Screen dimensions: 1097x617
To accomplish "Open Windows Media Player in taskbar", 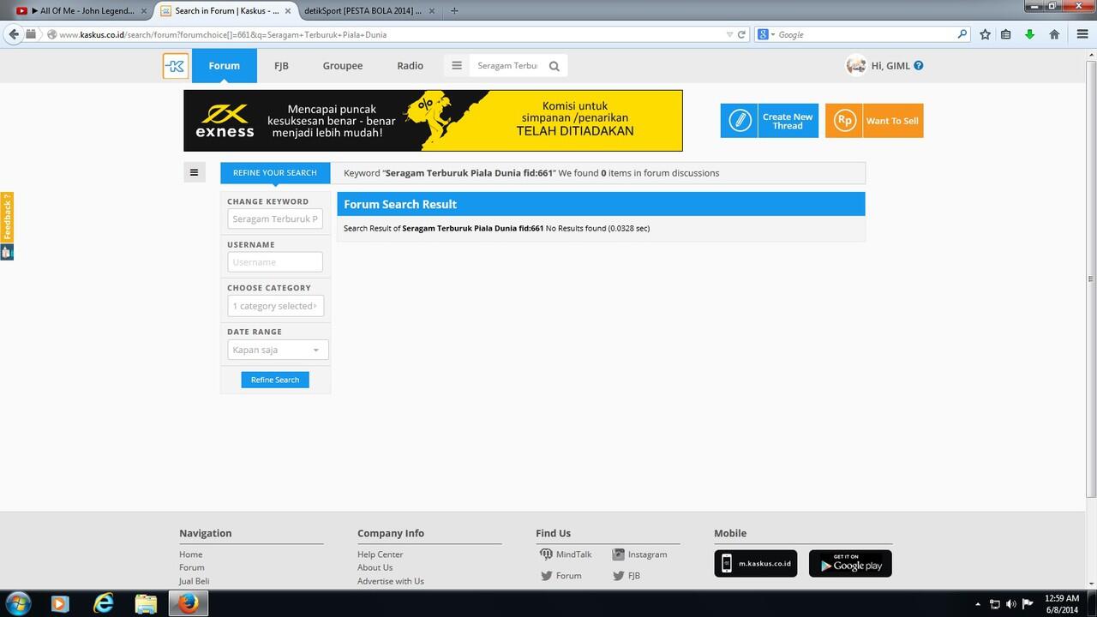I will click(x=59, y=603).
